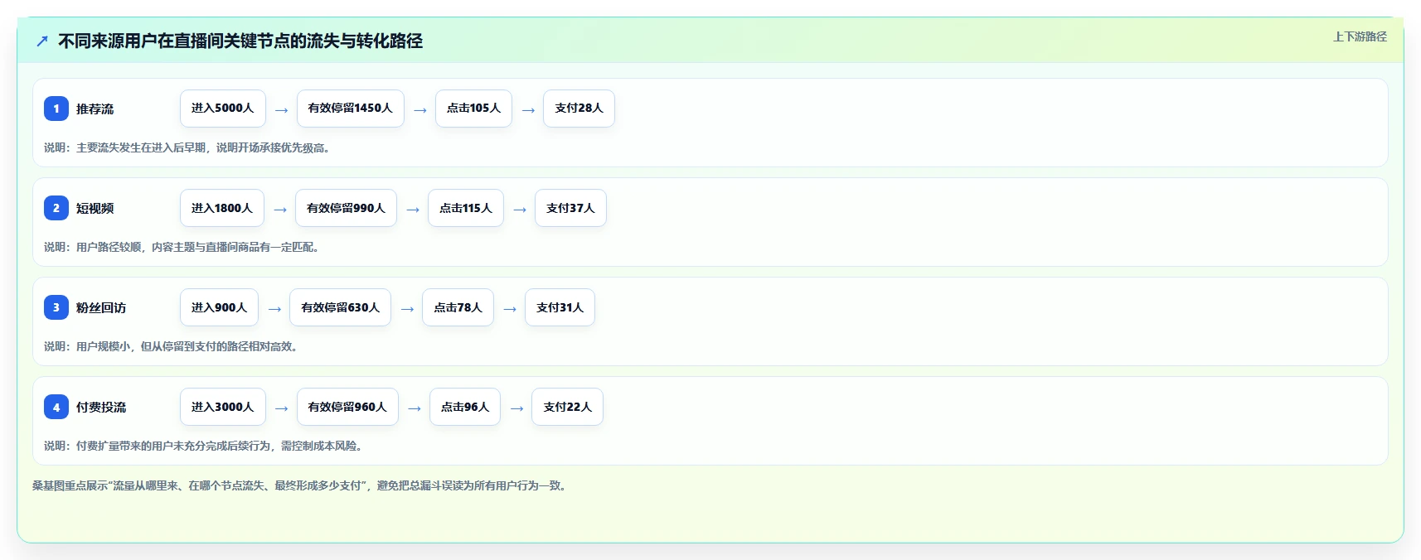The image size is (1421, 560).
Task: Click the number 2 badge for 短视频
Action: tap(56, 208)
